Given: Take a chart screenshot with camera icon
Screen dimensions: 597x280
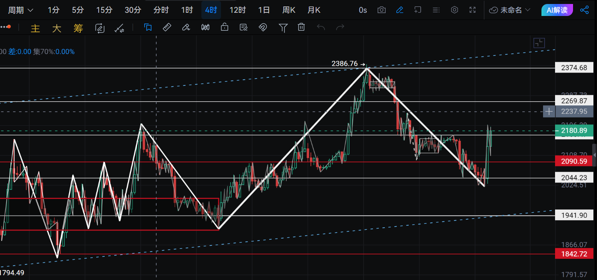Looking at the screenshot, I should (382, 10).
